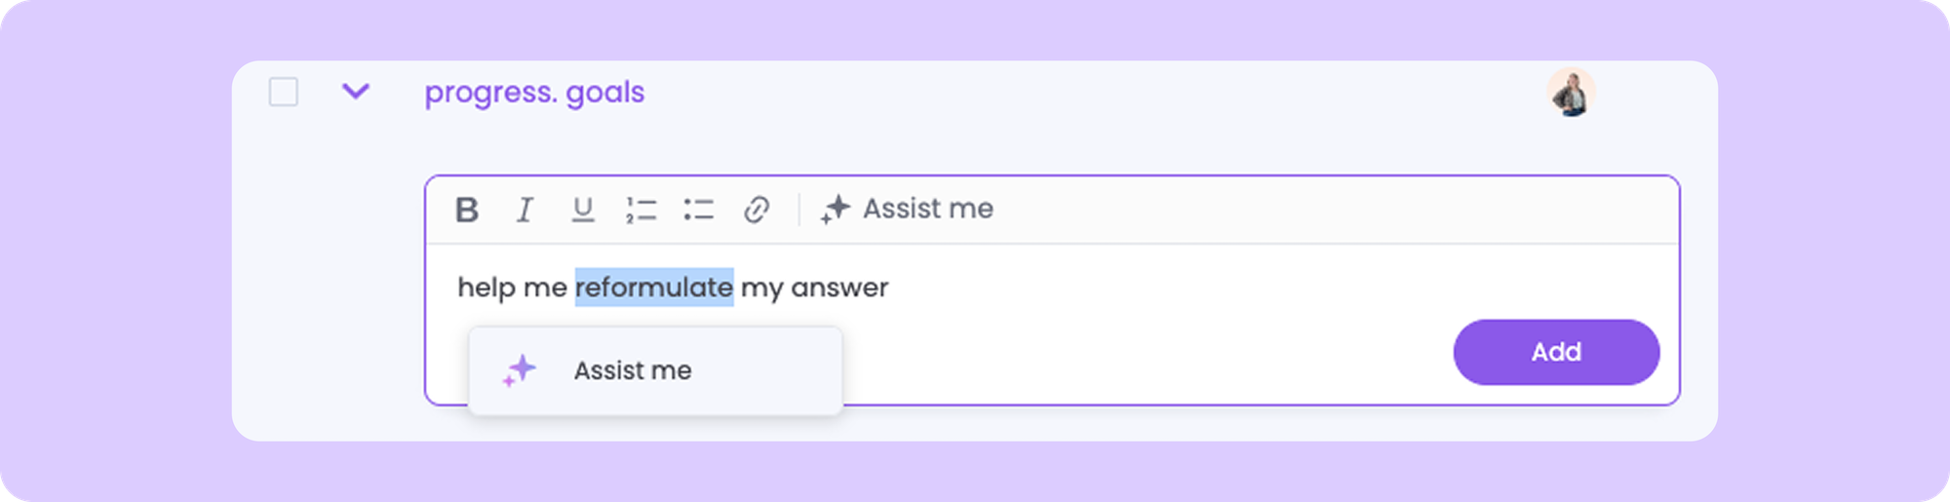Choose Assist me from the popup menu
1950x502 pixels.
pos(633,371)
